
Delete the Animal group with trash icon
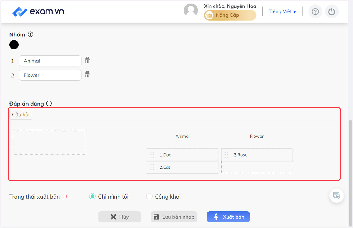click(87, 60)
